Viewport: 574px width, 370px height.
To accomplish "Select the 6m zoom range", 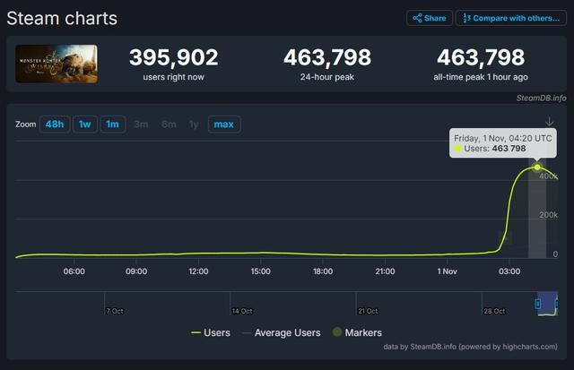I will pos(169,125).
